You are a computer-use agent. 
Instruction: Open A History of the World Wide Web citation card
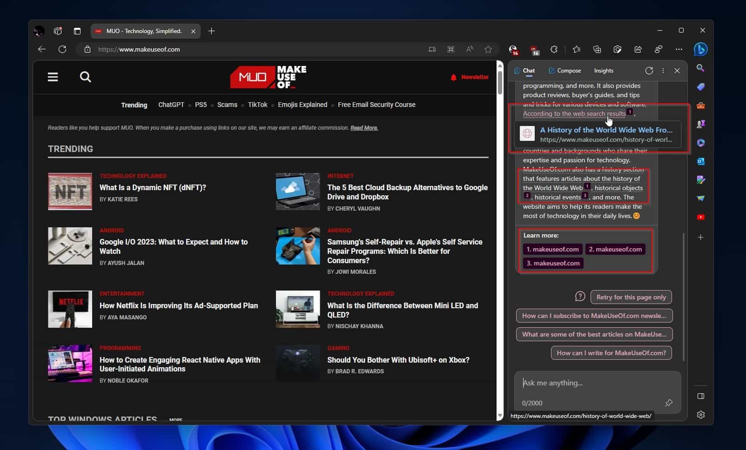pyautogui.click(x=598, y=134)
